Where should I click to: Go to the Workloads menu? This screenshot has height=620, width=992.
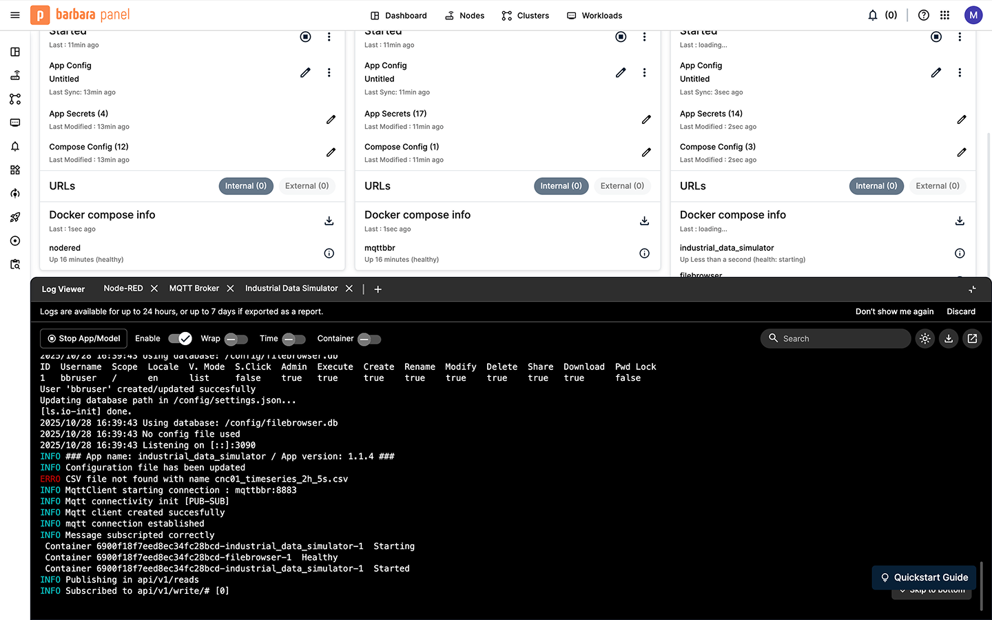595,15
